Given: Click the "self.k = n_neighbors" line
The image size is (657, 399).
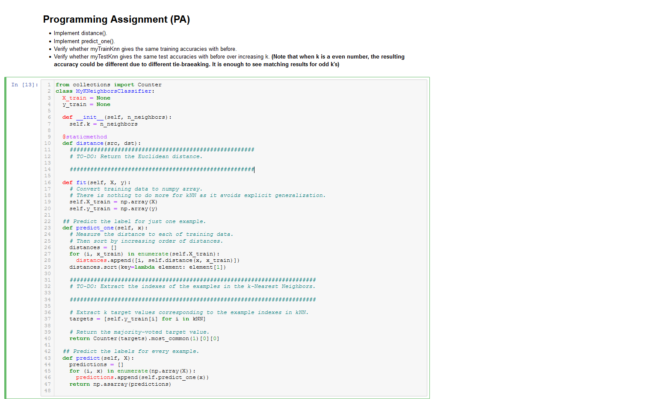Looking at the screenshot, I should tap(103, 123).
